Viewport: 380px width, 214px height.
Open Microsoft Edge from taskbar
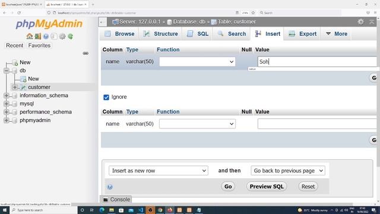coord(102,210)
